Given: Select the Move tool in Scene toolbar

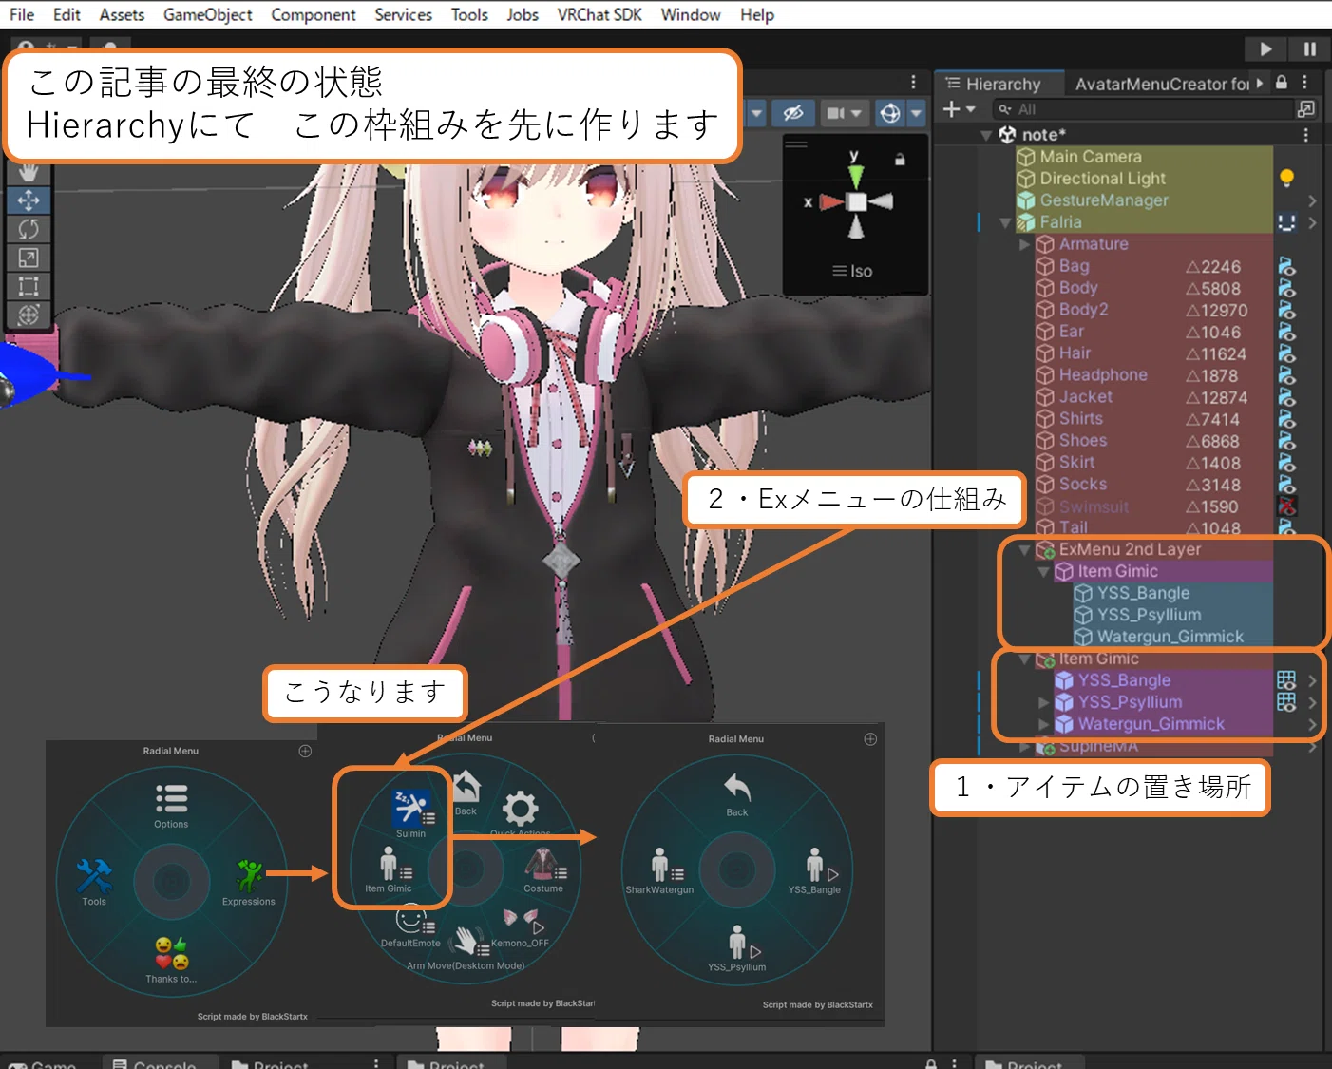Looking at the screenshot, I should (29, 200).
